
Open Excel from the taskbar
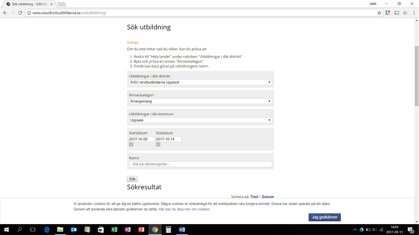click(x=114, y=229)
